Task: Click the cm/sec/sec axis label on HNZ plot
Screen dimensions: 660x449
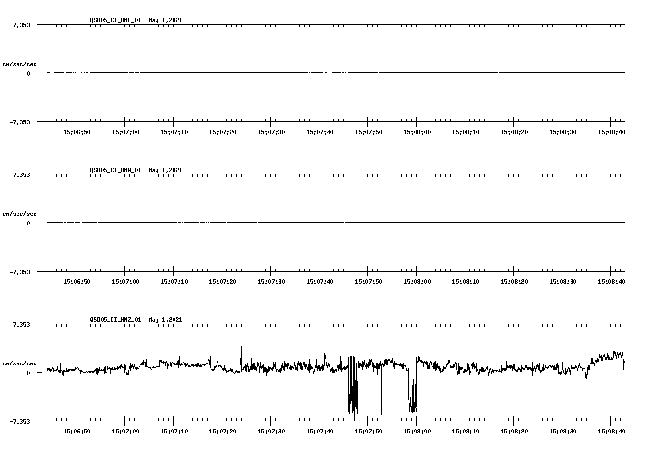Action: pyautogui.click(x=19, y=363)
